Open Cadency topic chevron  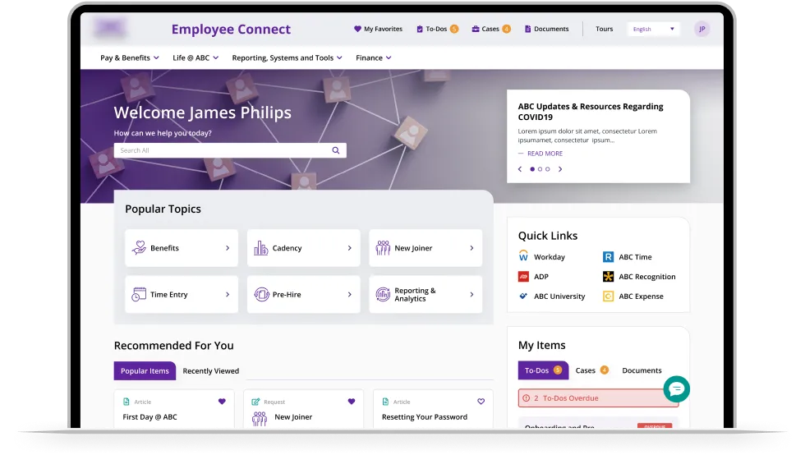[350, 248]
